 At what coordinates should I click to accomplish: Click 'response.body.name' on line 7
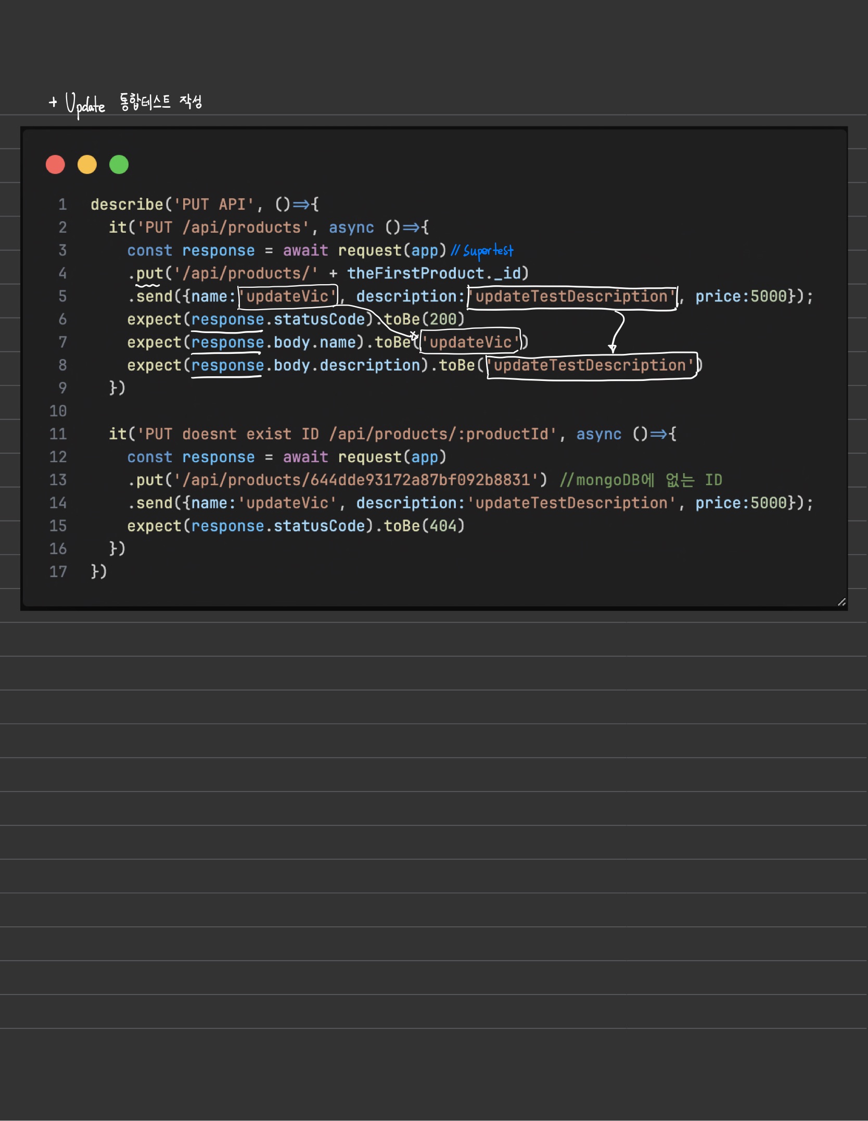click(x=273, y=342)
